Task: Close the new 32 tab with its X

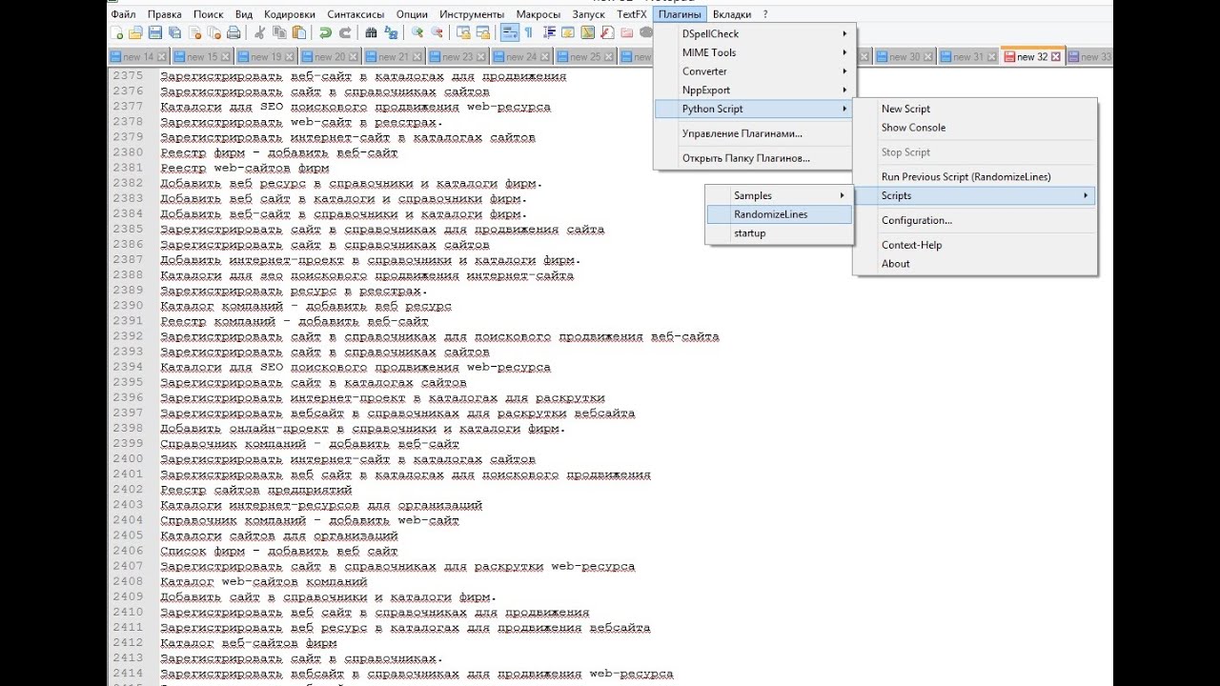Action: [x=1056, y=57]
